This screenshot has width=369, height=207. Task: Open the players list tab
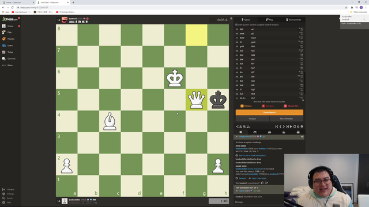pos(269,132)
